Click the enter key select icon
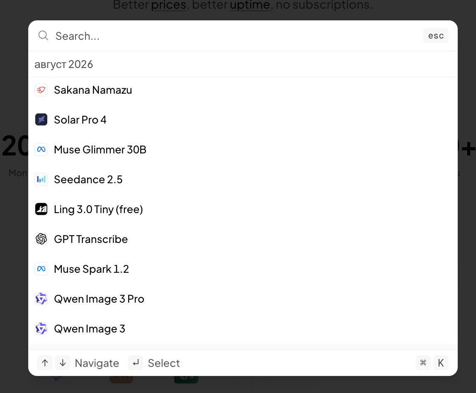 point(136,363)
